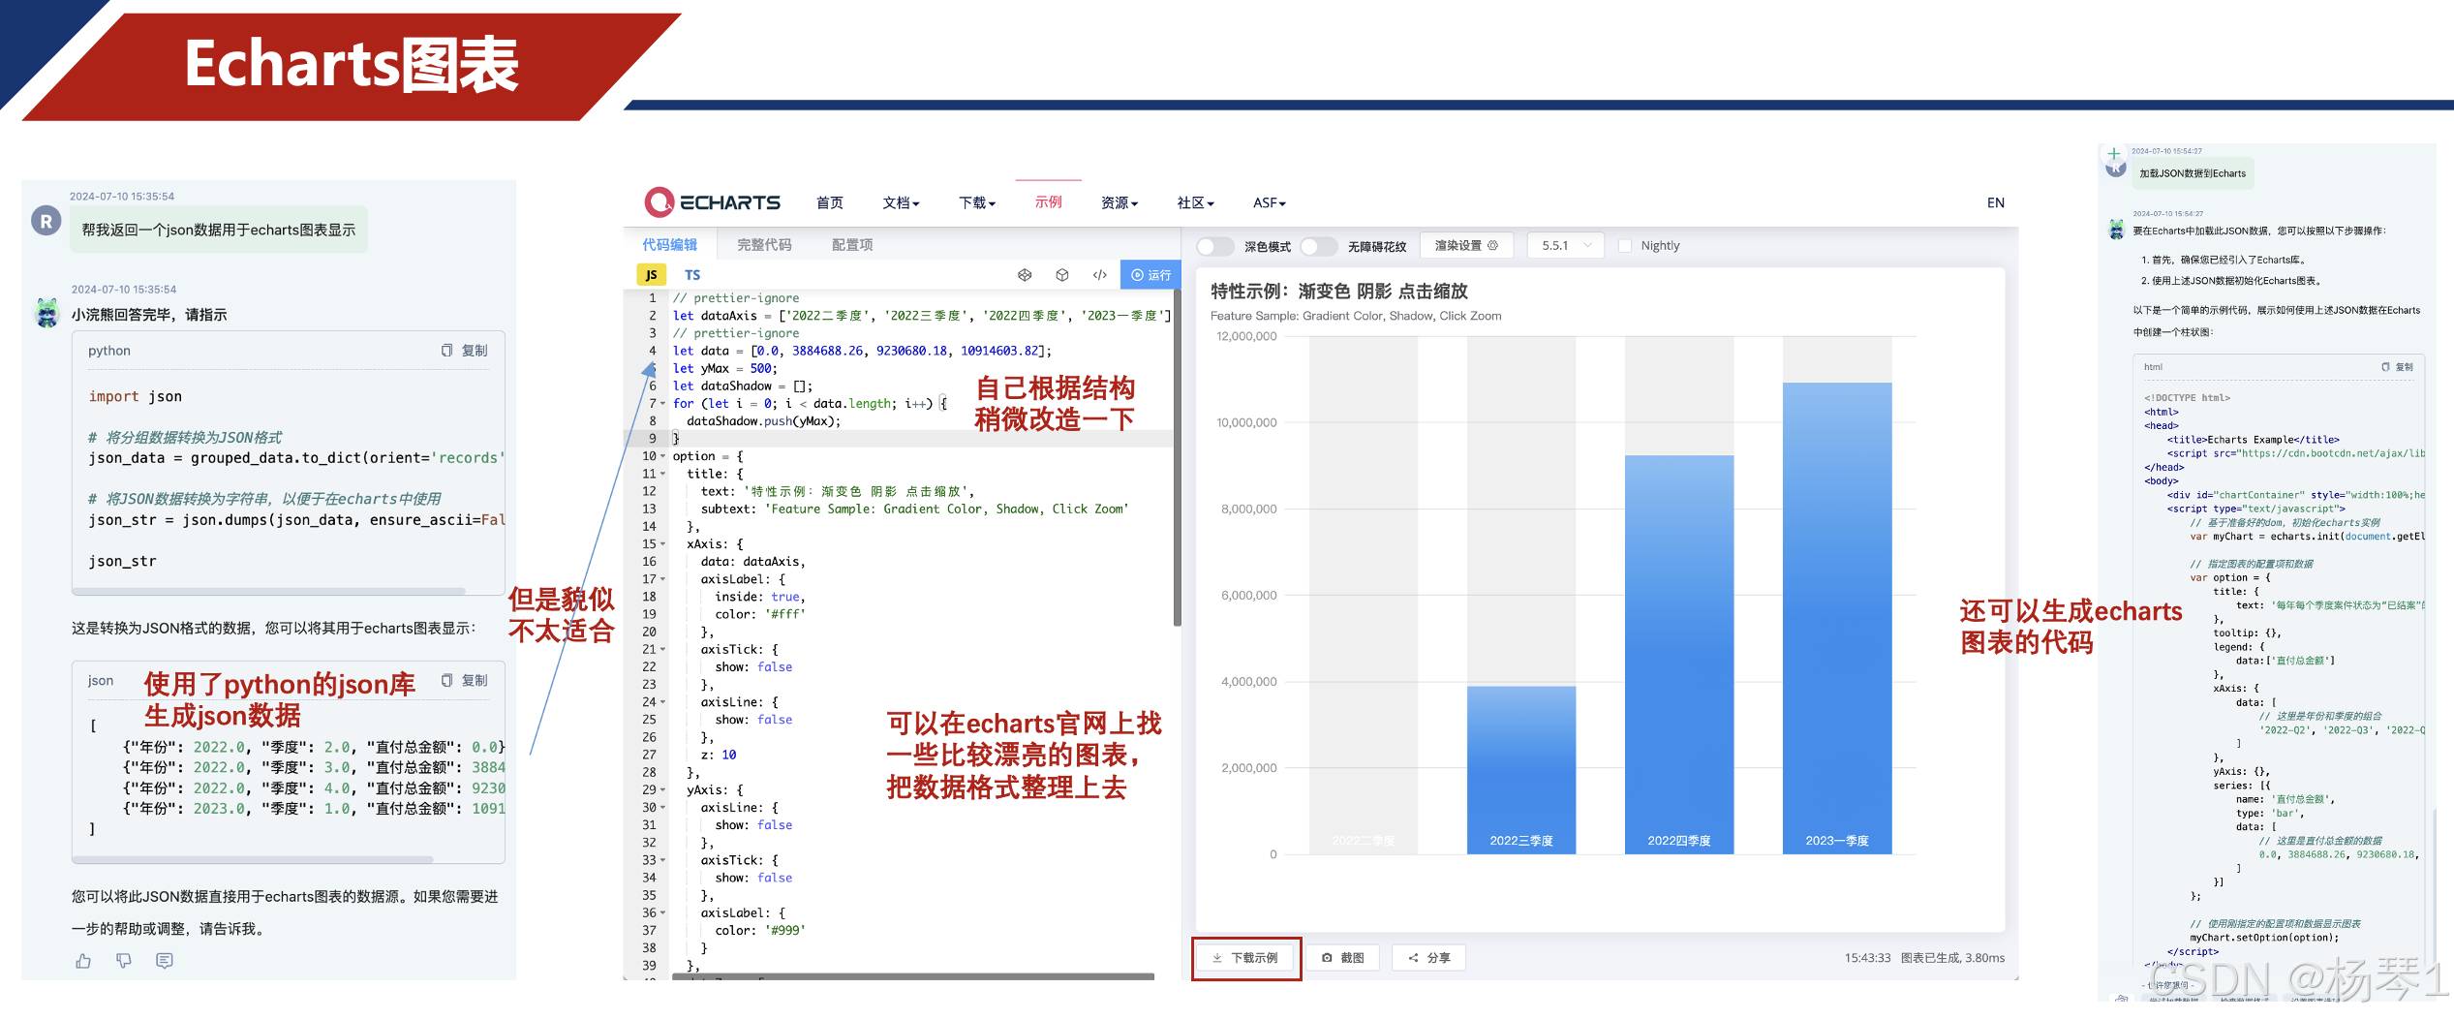Run the chart code with 运行 button
This screenshot has width=2454, height=1019.
tap(1150, 275)
